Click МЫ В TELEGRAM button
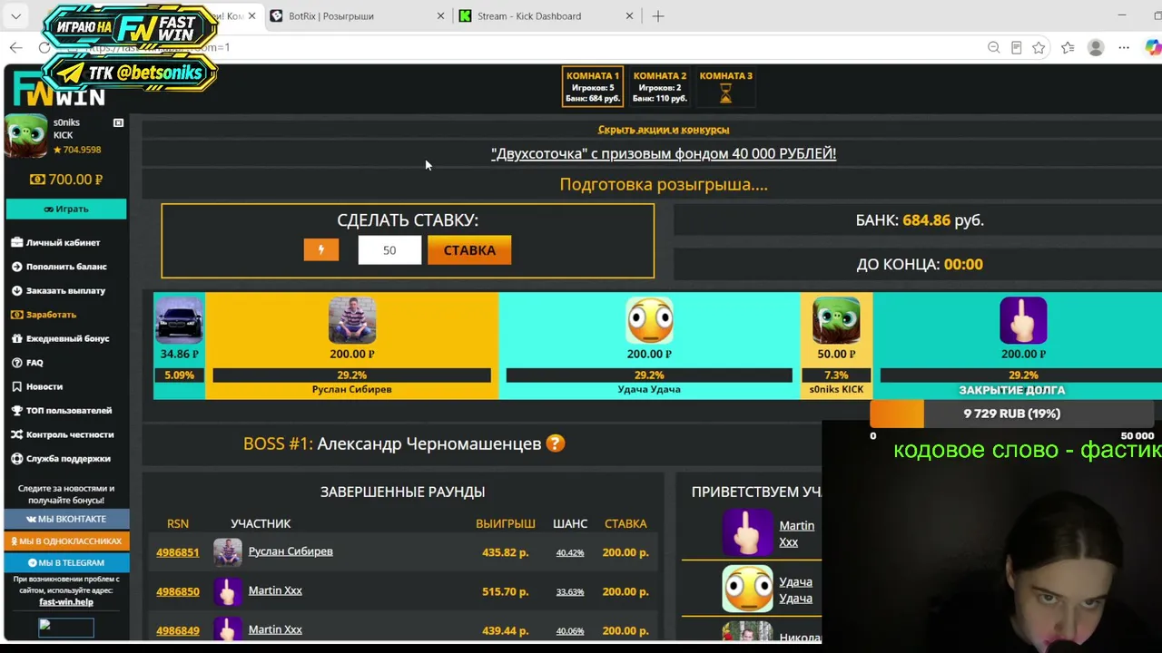The image size is (1162, 653). pyautogui.click(x=66, y=563)
